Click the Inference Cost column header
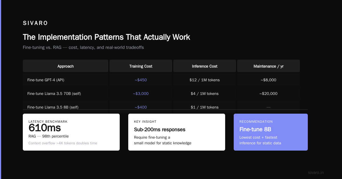Screen dimensions: 342x179 205,66
